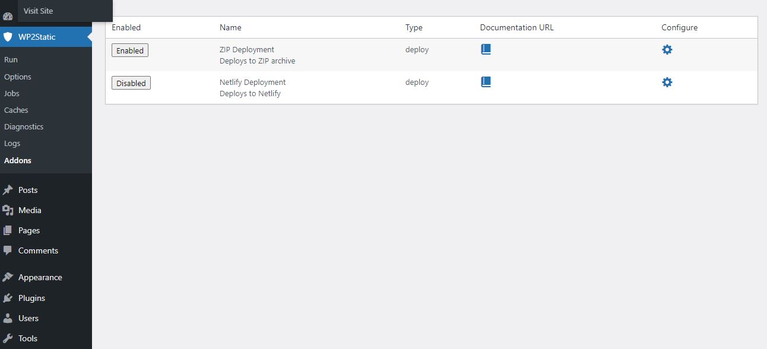The image size is (767, 349).
Task: Click the 'Deploys to Netlify' description
Action: coord(250,93)
